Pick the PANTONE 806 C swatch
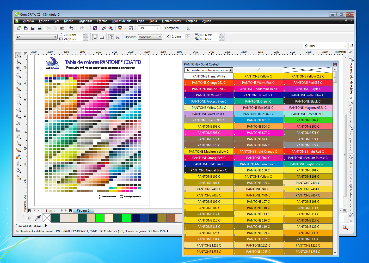This screenshot has width=369, height=263. coord(209,133)
